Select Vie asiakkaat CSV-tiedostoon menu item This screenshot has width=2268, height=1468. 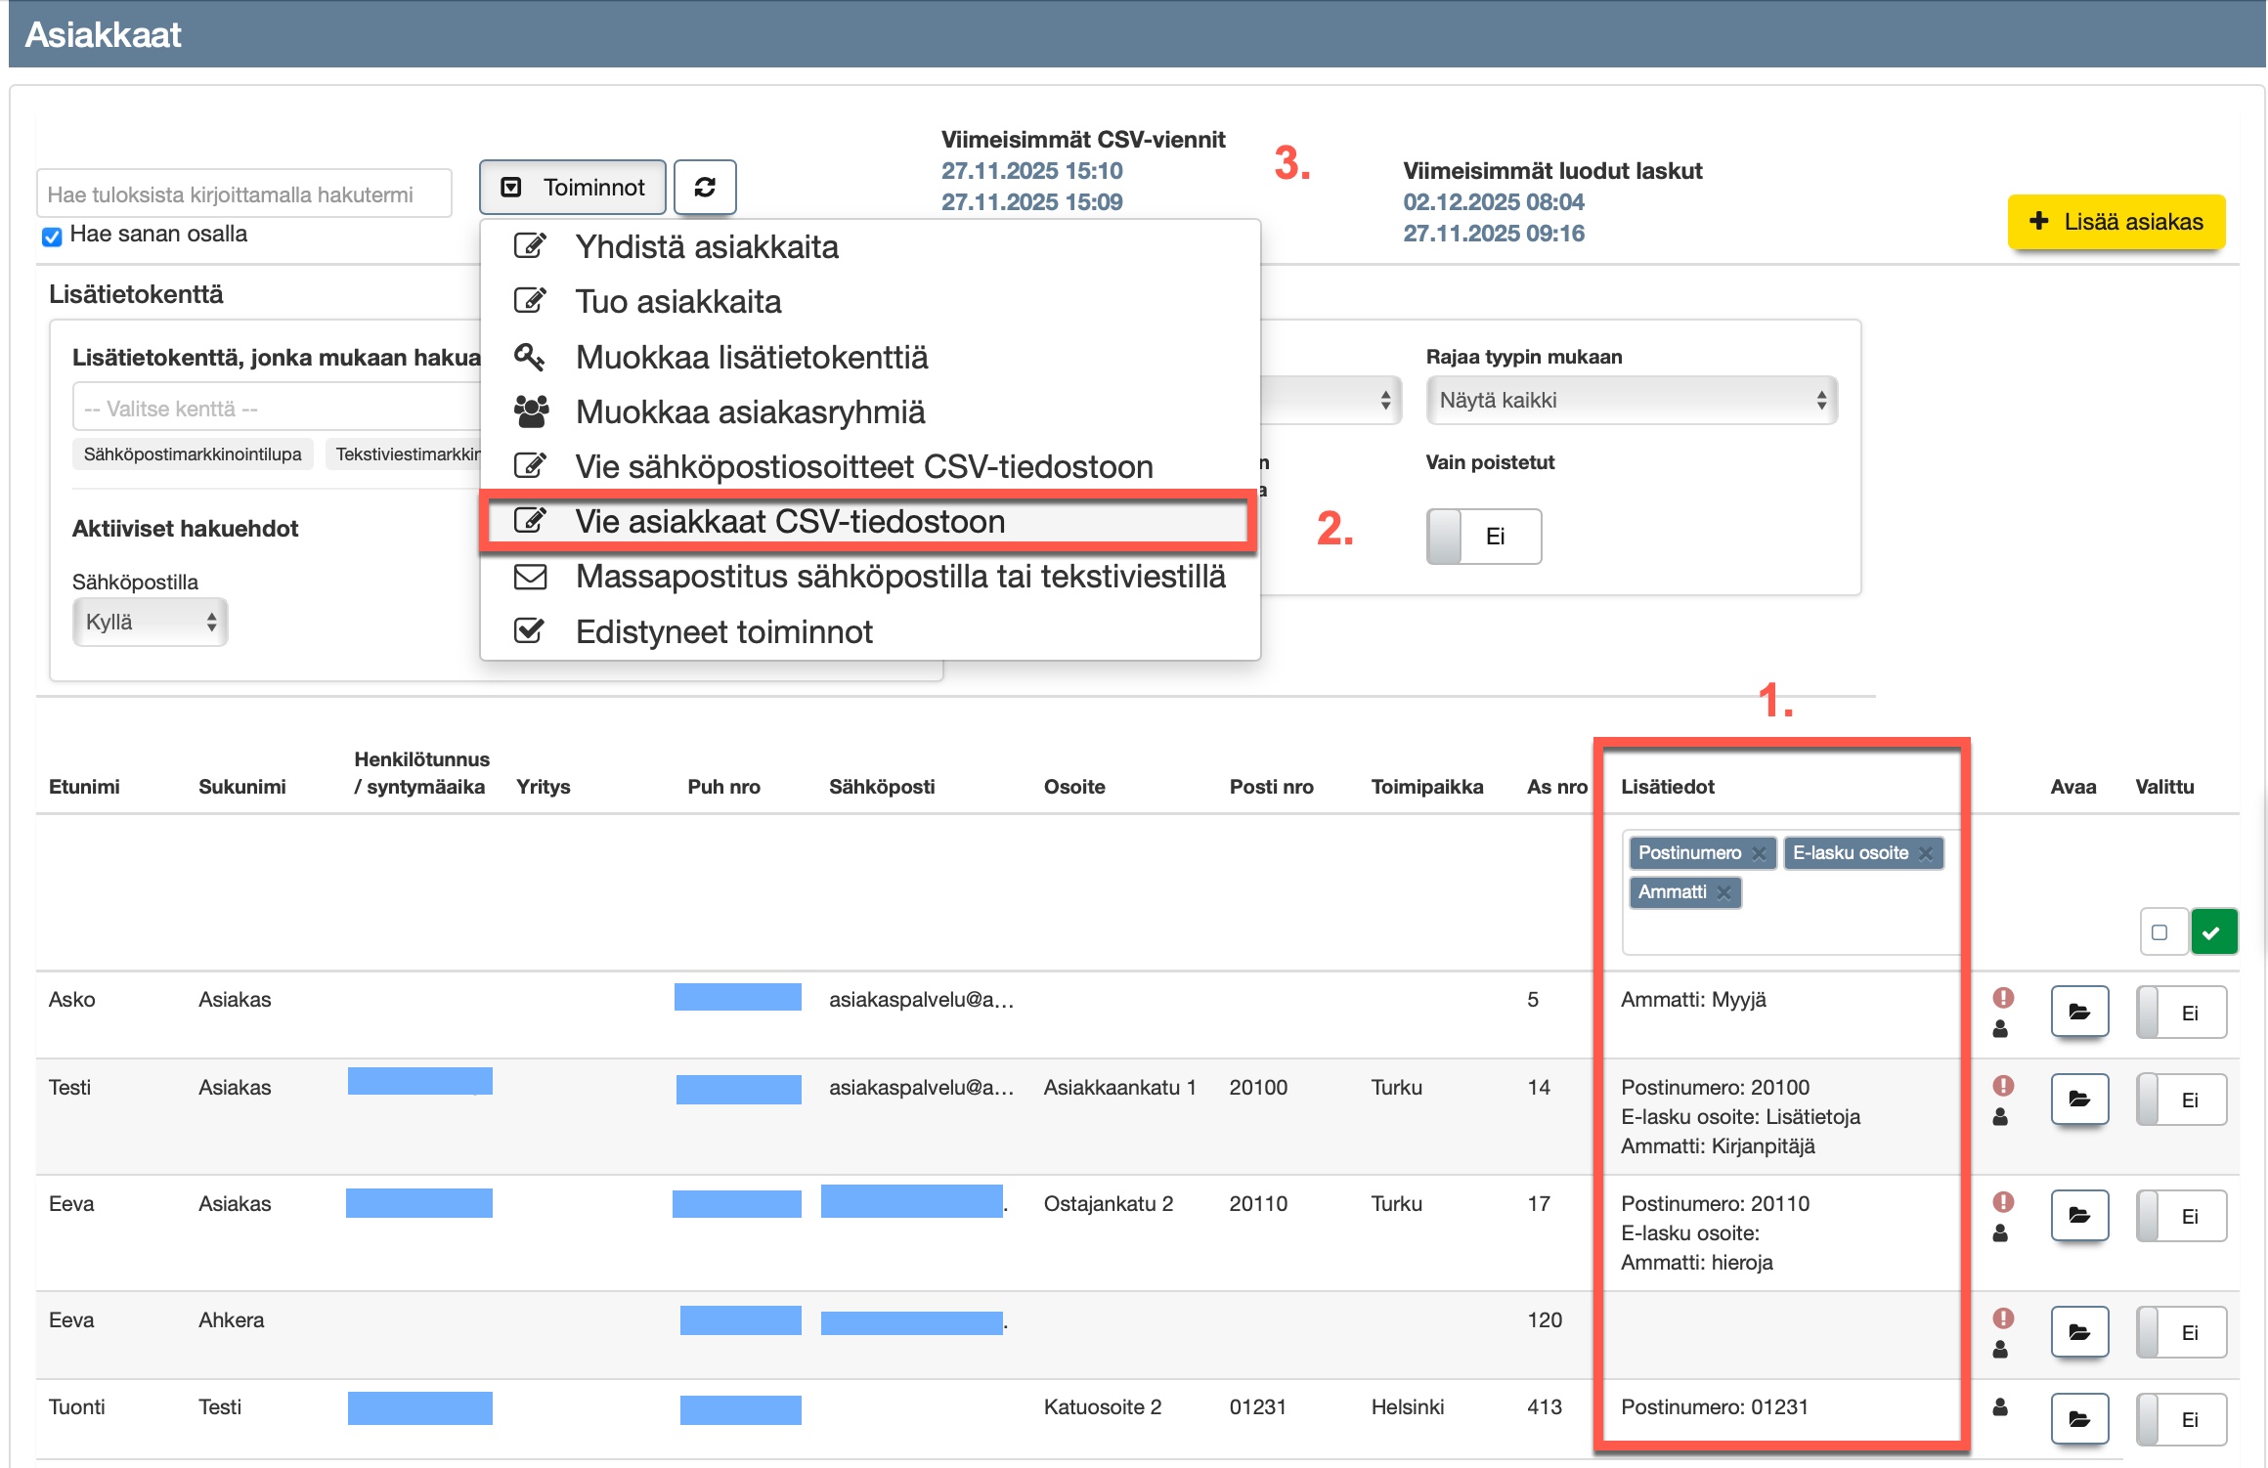pyautogui.click(x=789, y=521)
